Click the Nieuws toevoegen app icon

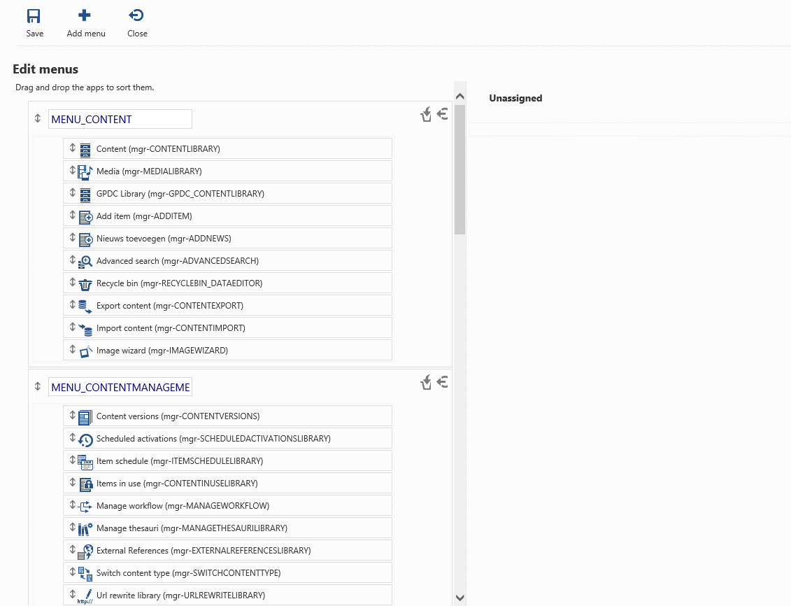(x=86, y=240)
